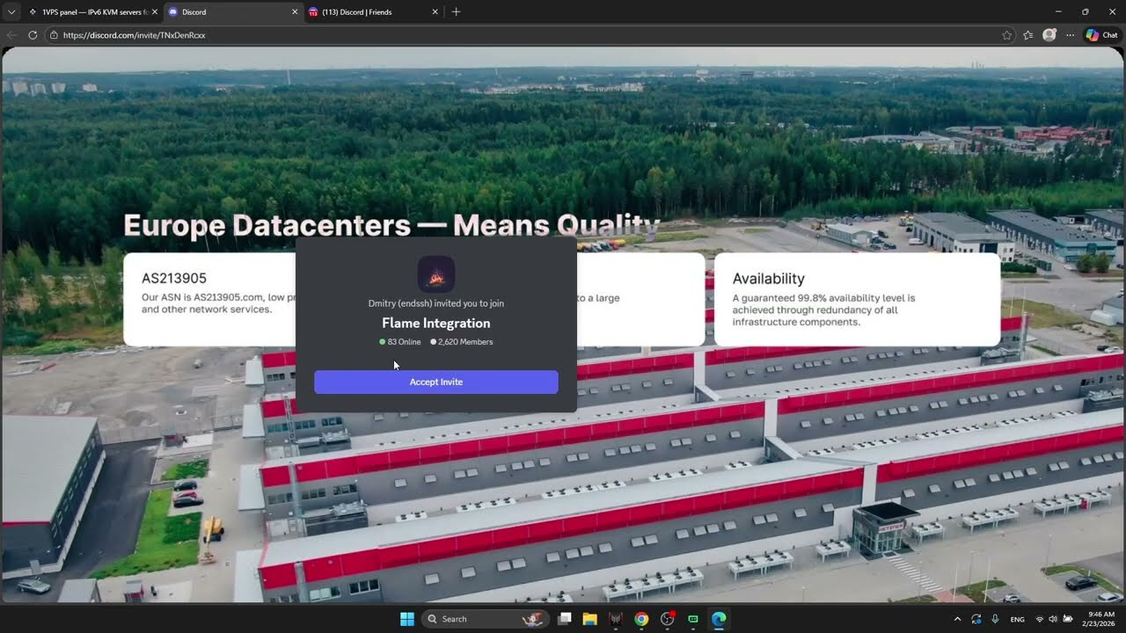Switch to the Discord invite tab
Image resolution: width=1126 pixels, height=633 pixels.
[232, 12]
